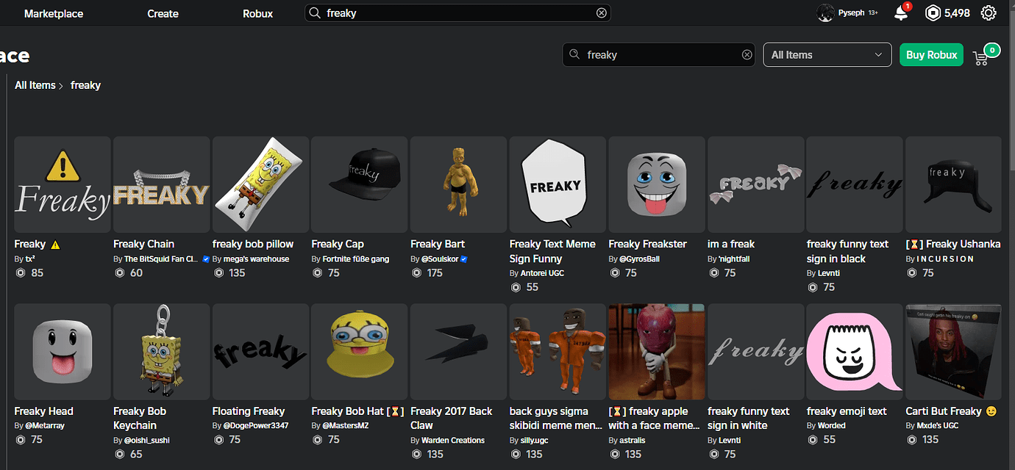
Task: Open the notifications bell icon
Action: click(901, 12)
